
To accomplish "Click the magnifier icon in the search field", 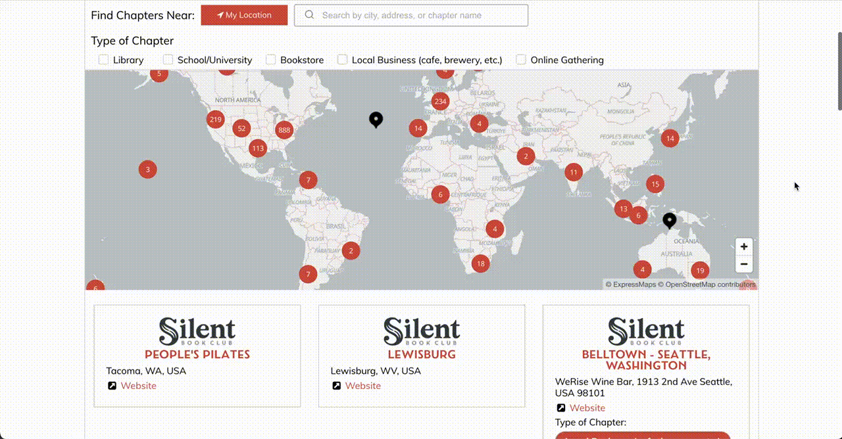I will click(x=309, y=15).
